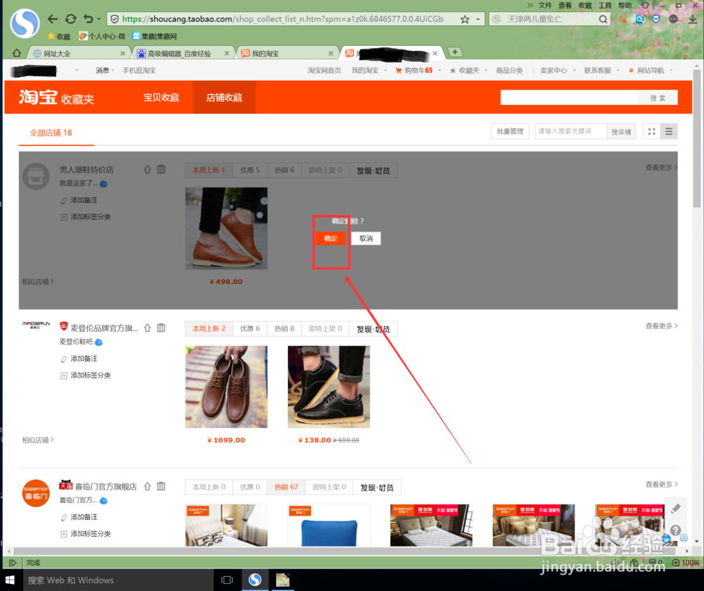Confirm deletion with 确定 button
The height and width of the screenshot is (591, 704).
pos(330,239)
